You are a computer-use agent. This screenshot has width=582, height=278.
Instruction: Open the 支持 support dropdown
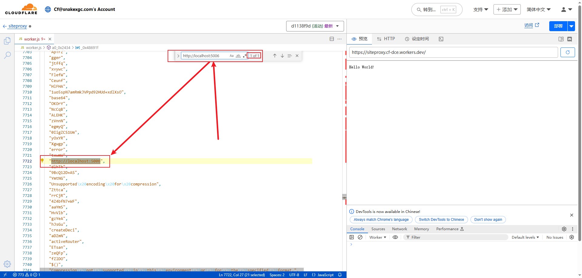click(481, 9)
